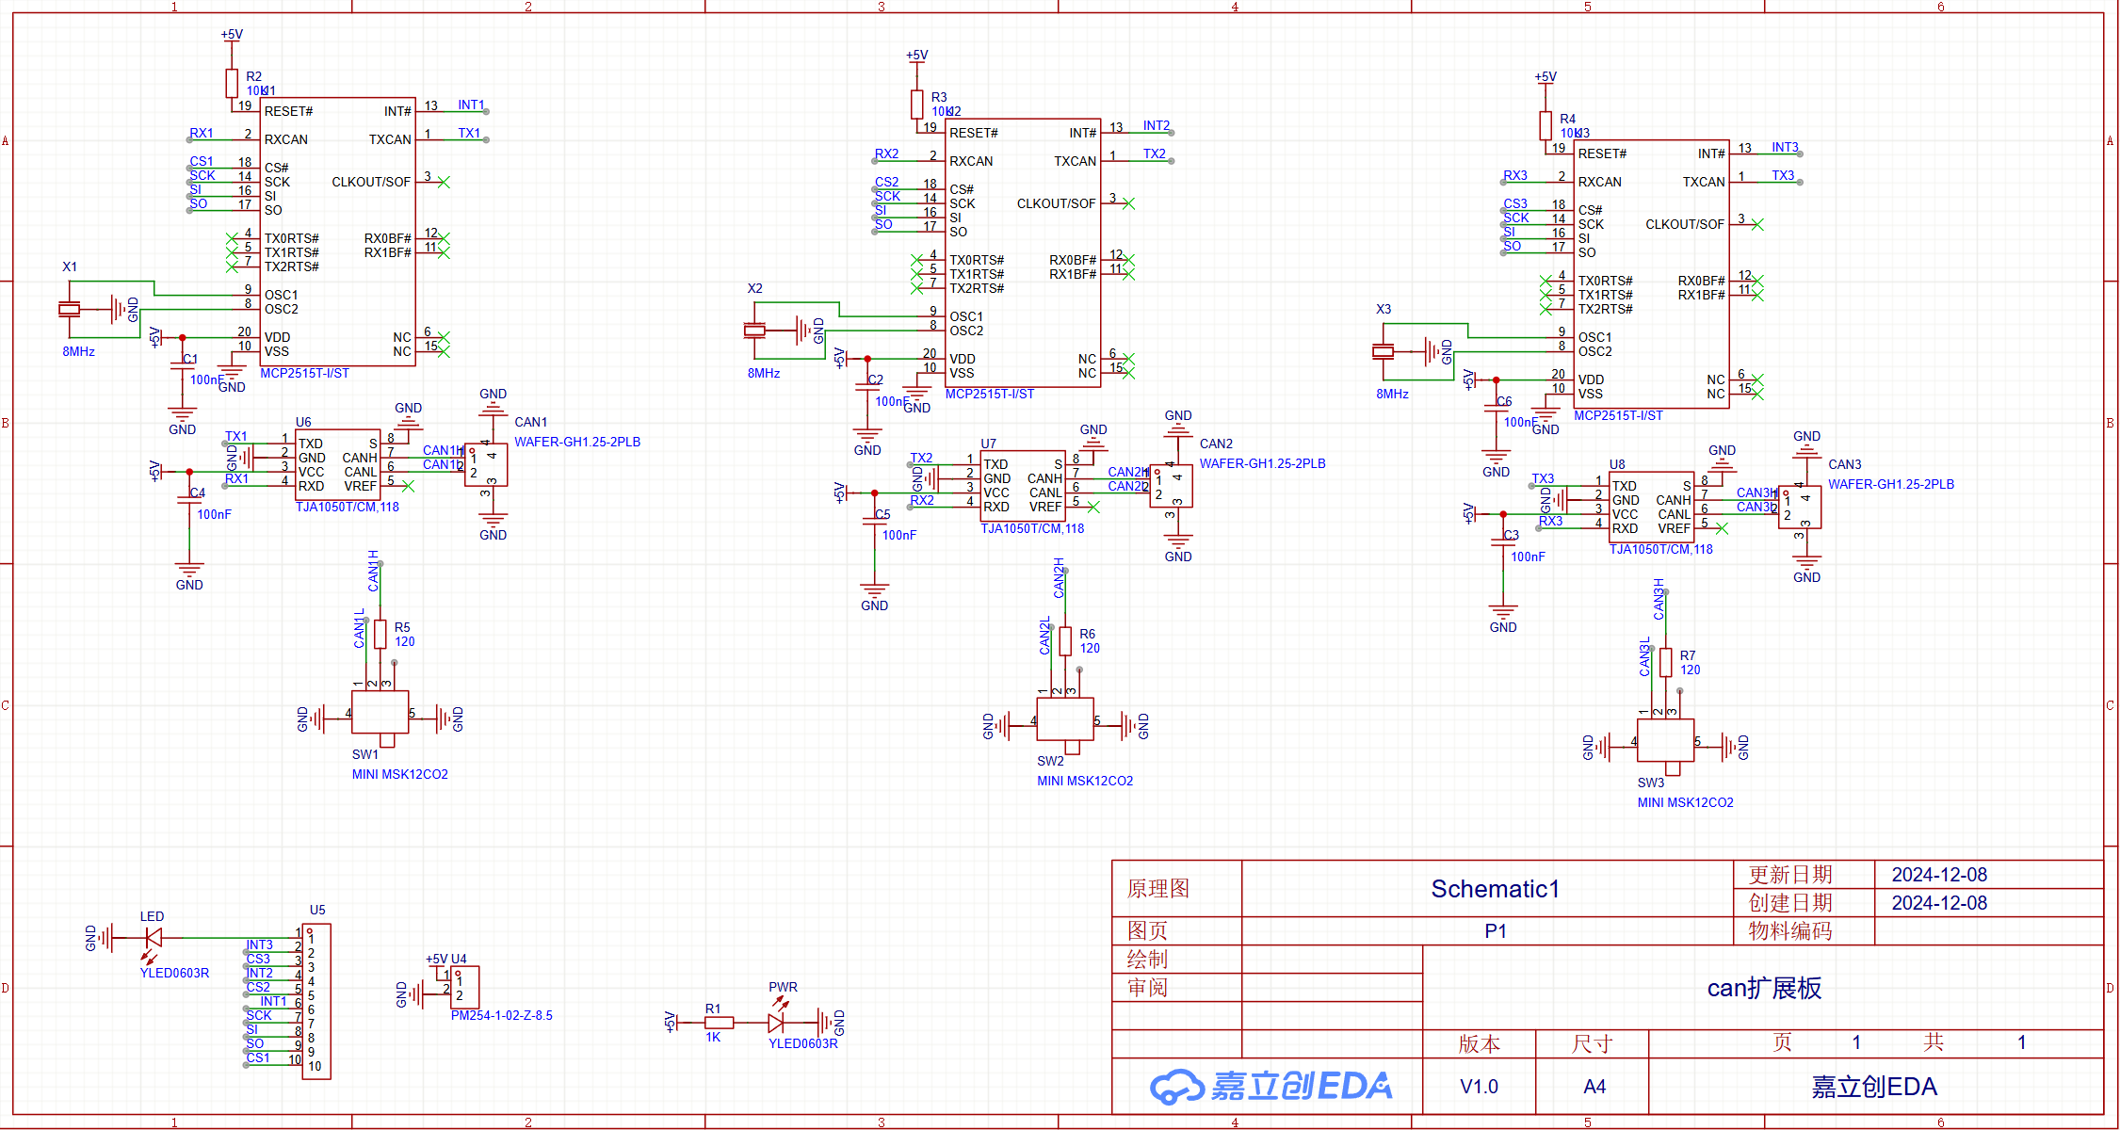
Task: Select the U6 TJA1050T transceiver body
Action: coord(337,465)
